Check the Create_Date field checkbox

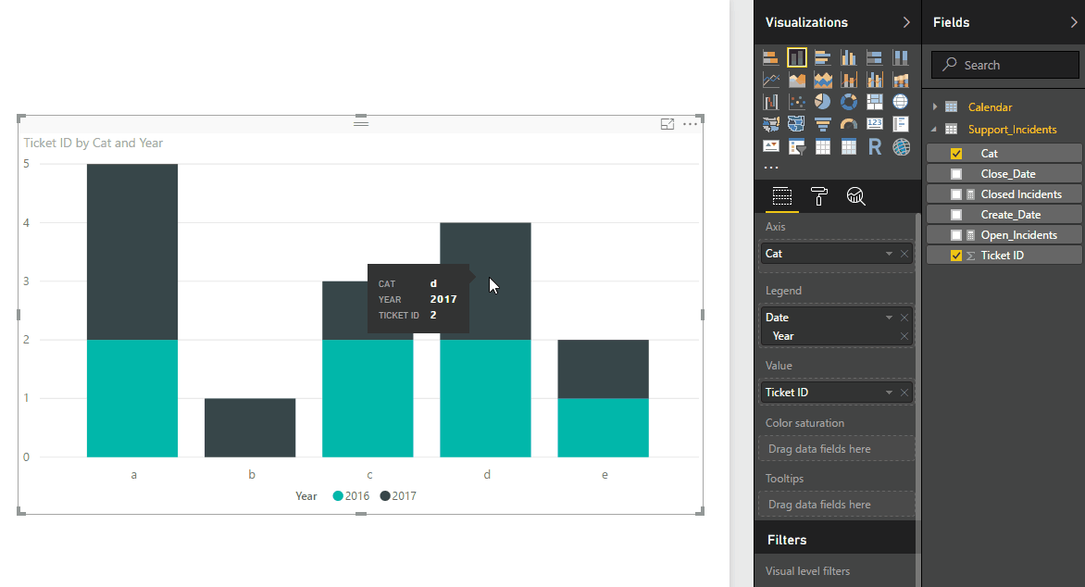coord(956,215)
